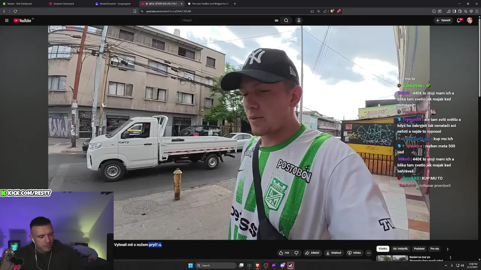Open the volume speaker icon in system tray

tap(462, 265)
